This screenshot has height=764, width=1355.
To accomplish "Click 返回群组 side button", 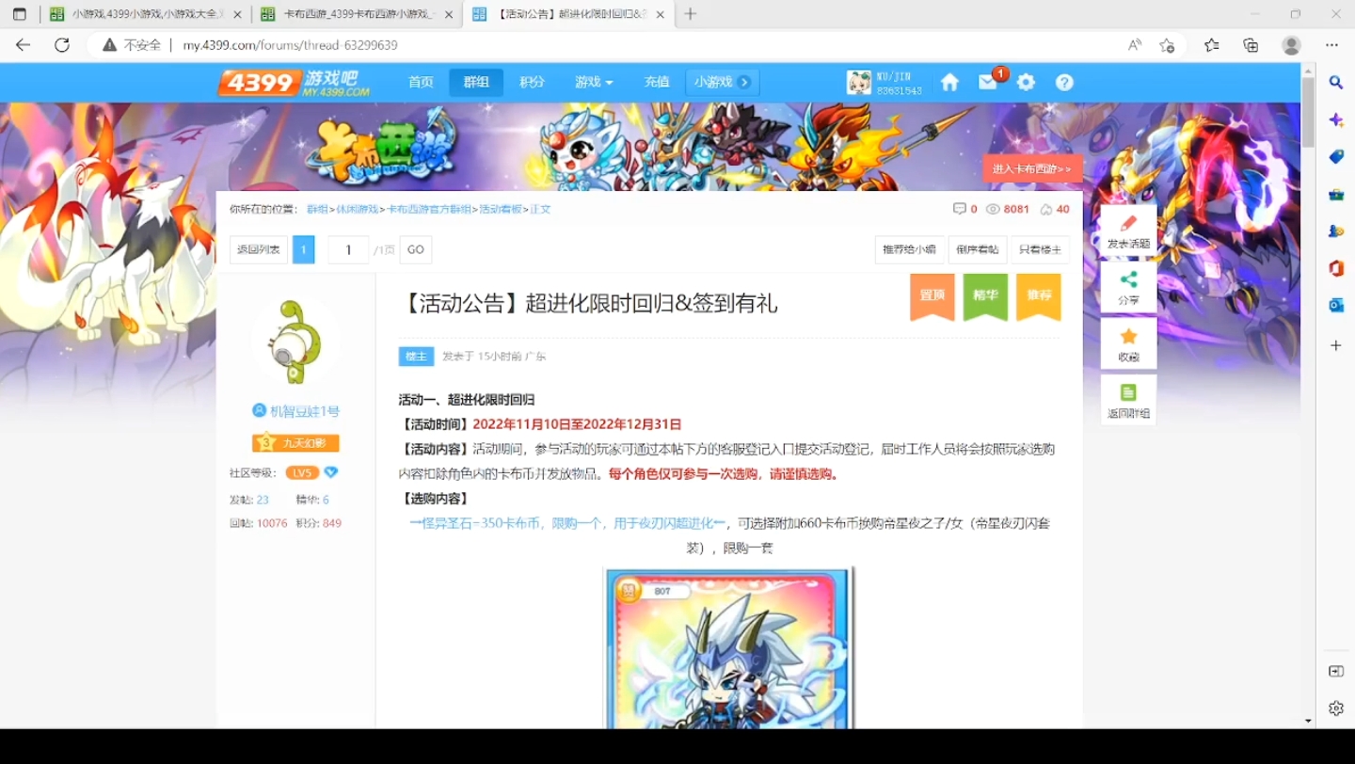I will click(x=1128, y=400).
